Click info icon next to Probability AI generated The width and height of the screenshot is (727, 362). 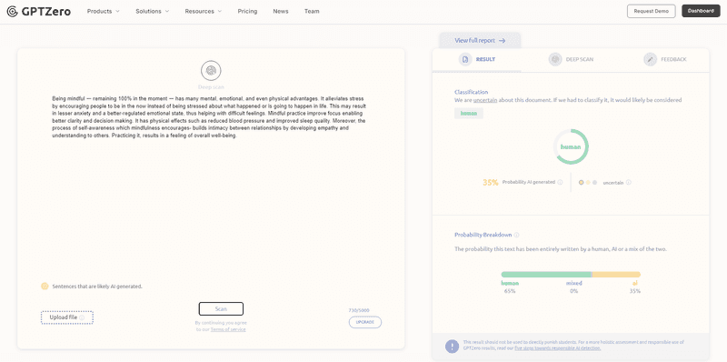click(560, 183)
